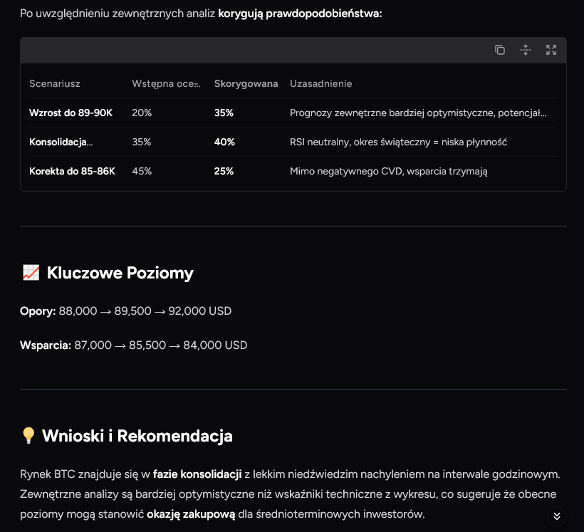Click the 35% corrected value in Wzrost row

pos(224,113)
